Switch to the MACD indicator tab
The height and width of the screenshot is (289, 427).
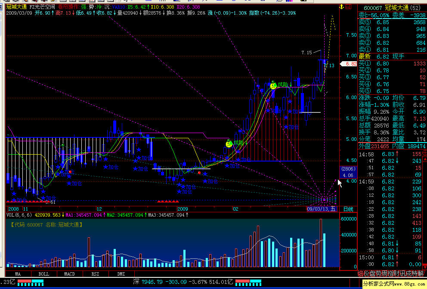69,274
